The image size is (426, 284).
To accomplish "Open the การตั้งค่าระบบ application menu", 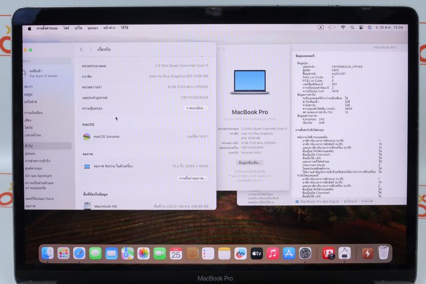I will click(x=47, y=28).
